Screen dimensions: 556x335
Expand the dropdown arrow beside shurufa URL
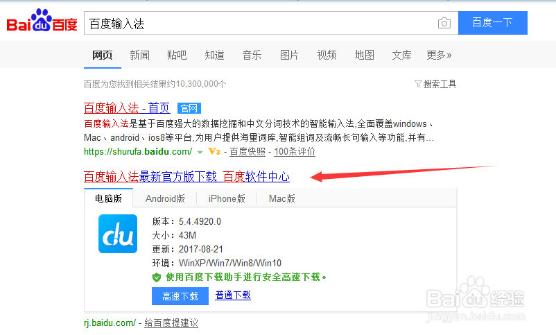pos(200,152)
